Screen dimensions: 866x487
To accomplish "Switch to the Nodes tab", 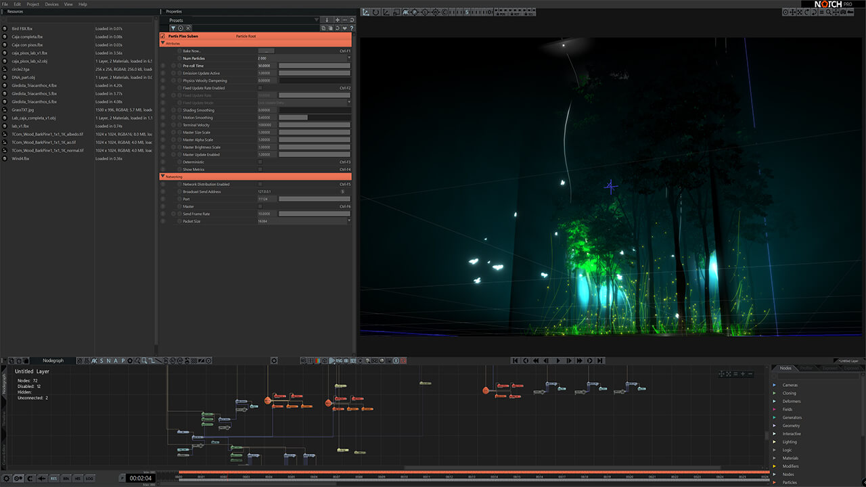I will pyautogui.click(x=785, y=368).
